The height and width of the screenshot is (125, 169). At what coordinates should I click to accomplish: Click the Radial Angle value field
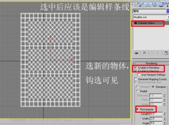tap(155, 104)
